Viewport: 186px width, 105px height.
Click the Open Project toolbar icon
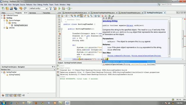tap(11, 8)
